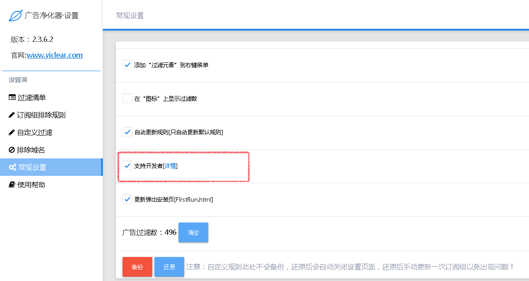Uncheck the 支持开发者 checkbox
Screen dimensions: 529x281
[127, 166]
